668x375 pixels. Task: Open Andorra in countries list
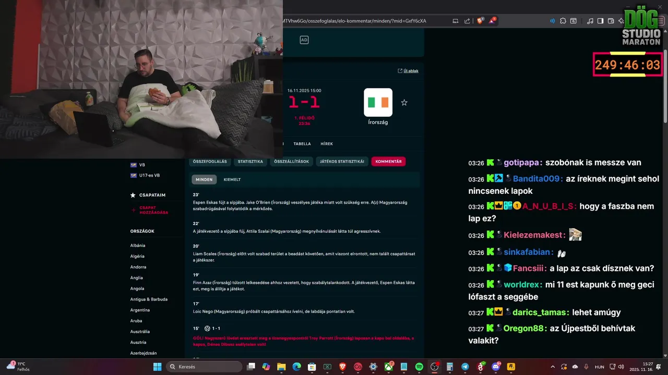tap(138, 267)
